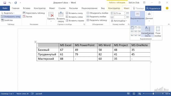Open the Рецензирование ribbon tab
This screenshot has width=171, height=96.
(90, 8)
